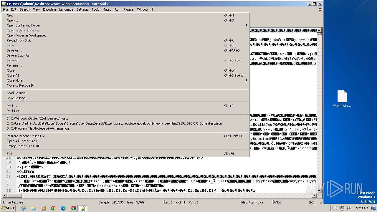The image size is (377, 212).
Task: Open recent file hosts
Action: [126, 118]
